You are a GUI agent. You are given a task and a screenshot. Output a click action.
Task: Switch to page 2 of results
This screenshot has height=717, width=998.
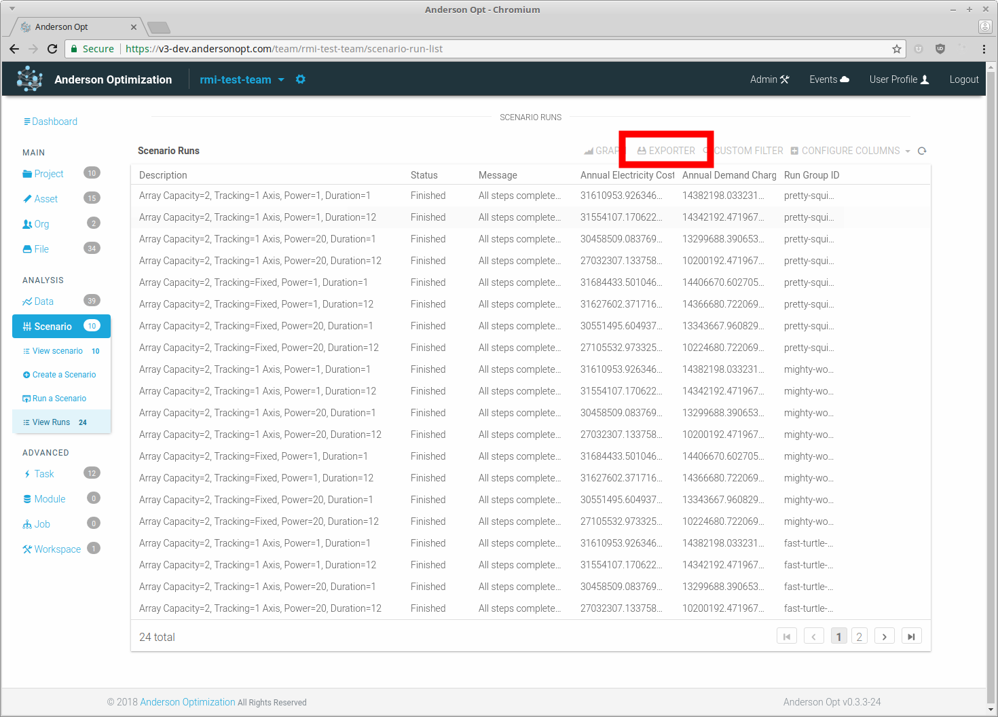pyautogui.click(x=859, y=637)
